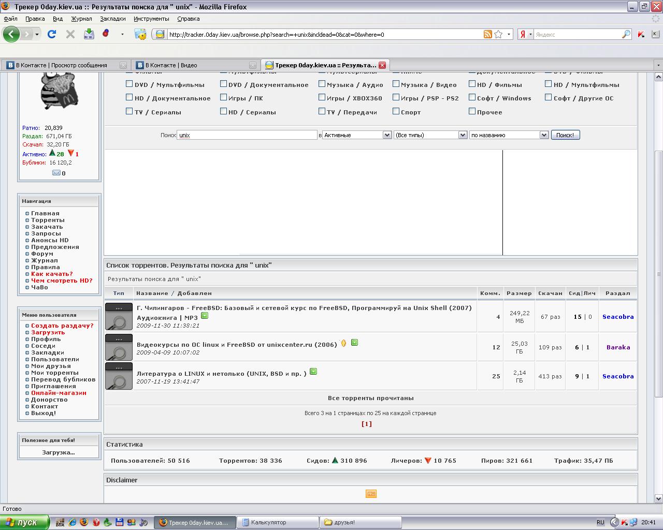This screenshot has width=663, height=530.
Task: Open the Инструменты menu
Action: coord(151,19)
